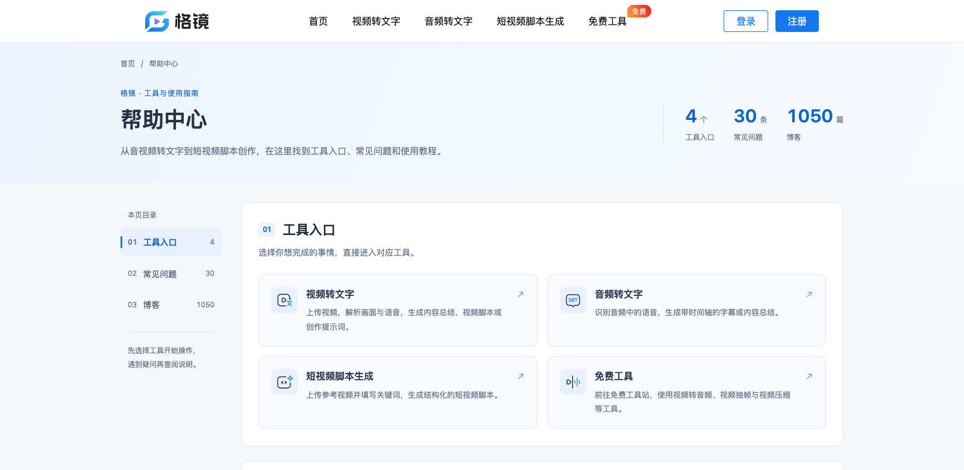Viewport: 964px width, 470px height.
Task: Click the 免费 badge on the navigation
Action: tap(639, 11)
